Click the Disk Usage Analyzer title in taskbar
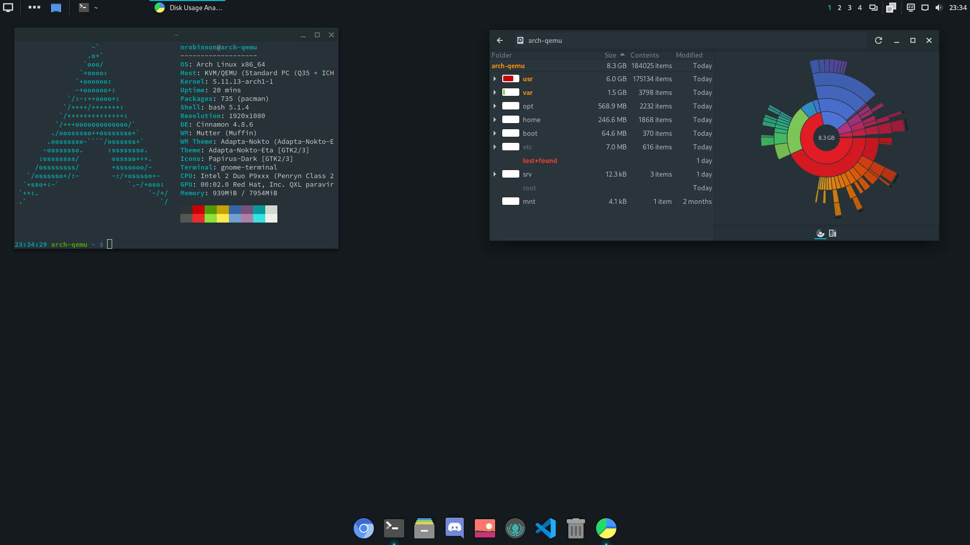 point(196,8)
